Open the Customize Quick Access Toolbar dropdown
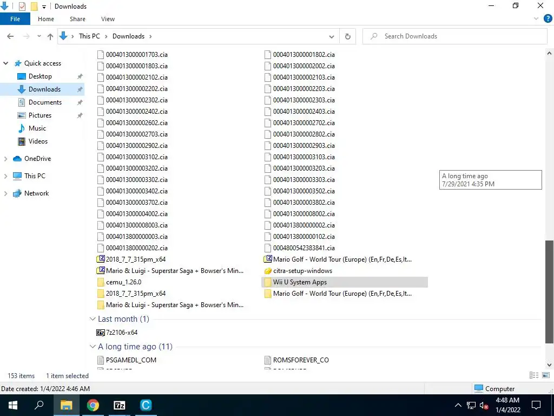The height and width of the screenshot is (416, 554). point(44,6)
